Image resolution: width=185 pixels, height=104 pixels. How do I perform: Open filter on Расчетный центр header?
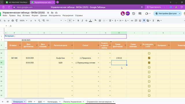coord(72,45)
